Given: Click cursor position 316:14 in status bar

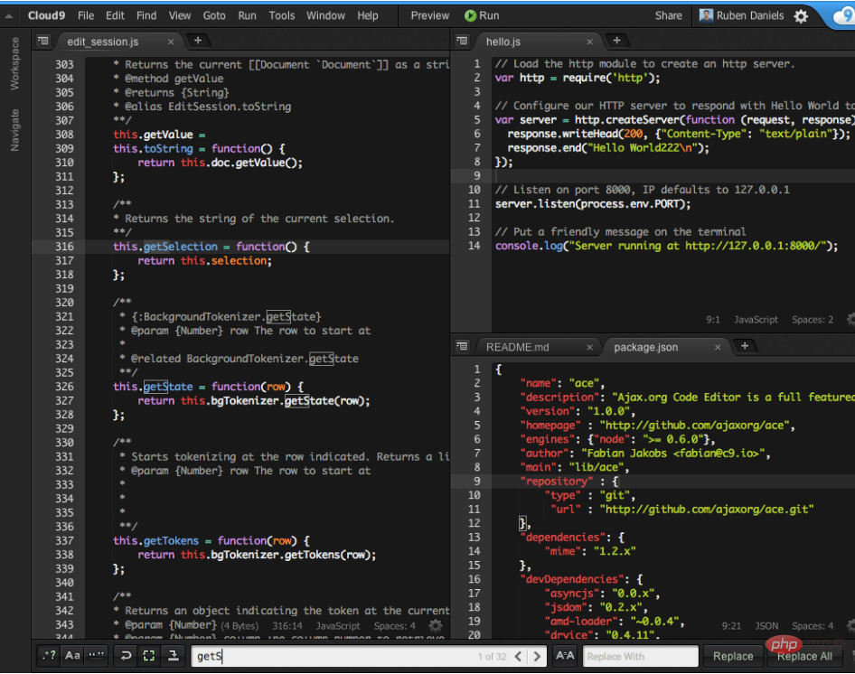Looking at the screenshot, I should point(287,626).
